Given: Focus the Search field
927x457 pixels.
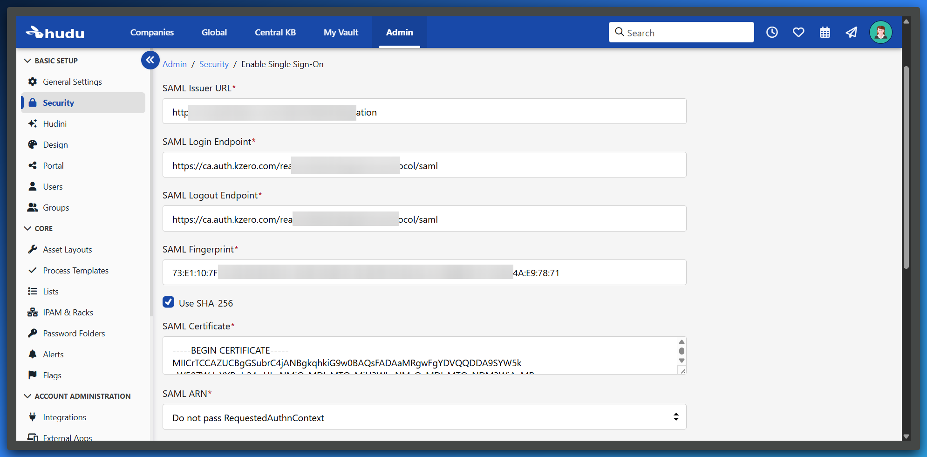Looking at the screenshot, I should (681, 32).
